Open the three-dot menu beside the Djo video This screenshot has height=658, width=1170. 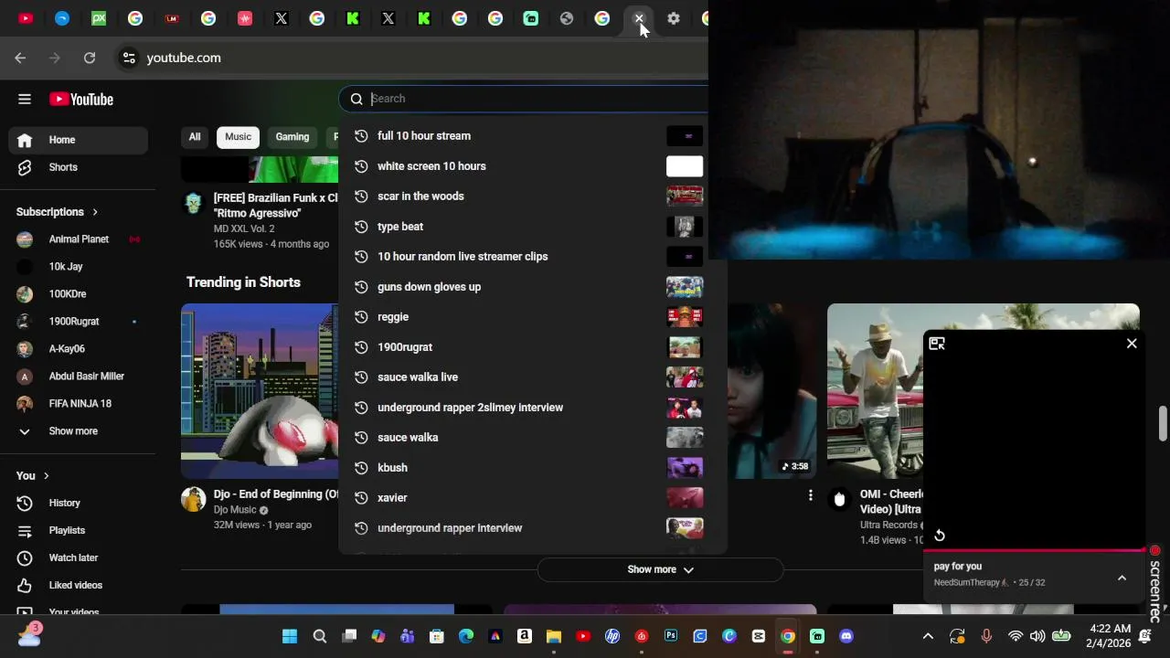(x=810, y=495)
